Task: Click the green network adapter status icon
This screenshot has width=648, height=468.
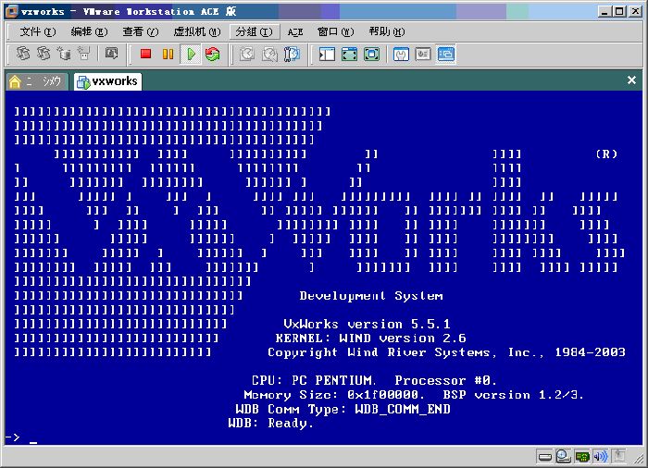Action: [x=582, y=456]
